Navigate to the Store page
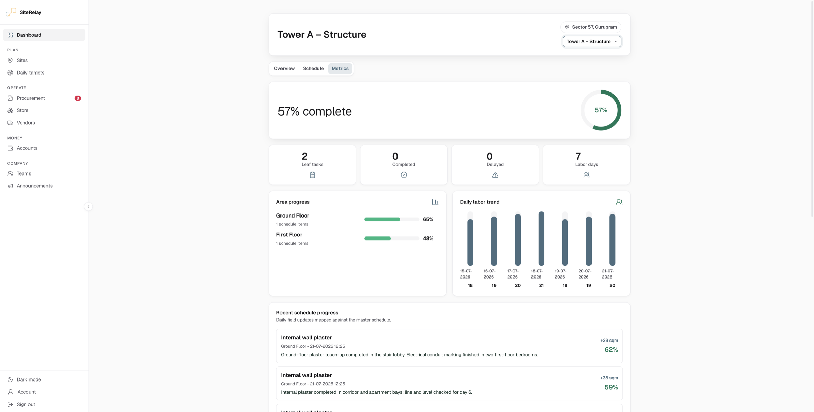814x412 pixels. [x=44, y=110]
